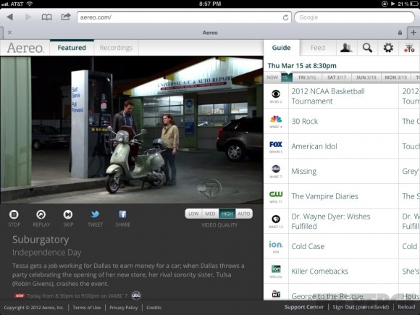This screenshot has height=315, width=420.
Task: Select MON 3/19 in the guide
Action: tap(395, 77)
